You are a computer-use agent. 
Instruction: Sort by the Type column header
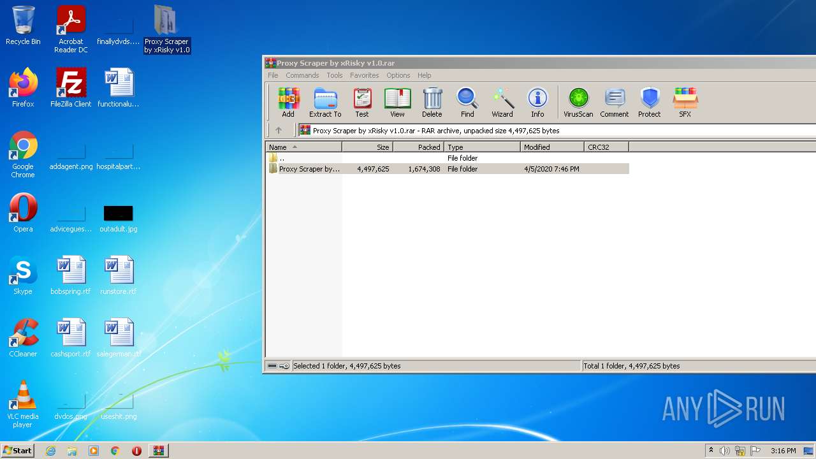[x=483, y=147]
